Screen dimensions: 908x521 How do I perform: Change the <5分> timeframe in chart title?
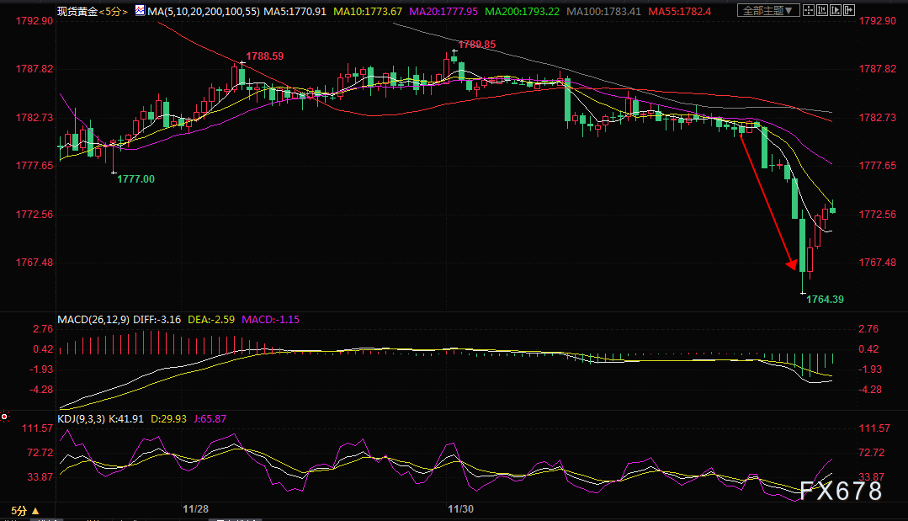coord(114,11)
